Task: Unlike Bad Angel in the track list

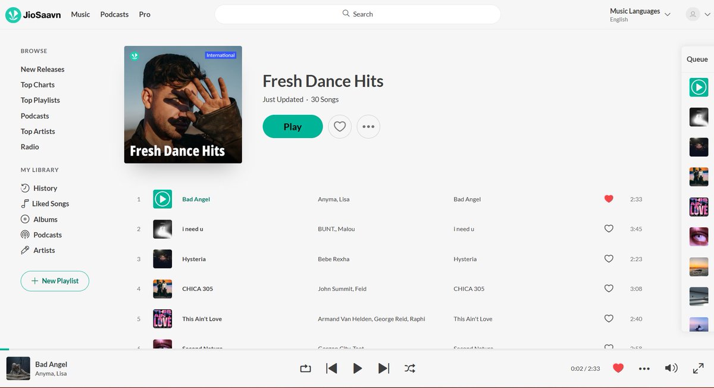Action: pyautogui.click(x=609, y=199)
